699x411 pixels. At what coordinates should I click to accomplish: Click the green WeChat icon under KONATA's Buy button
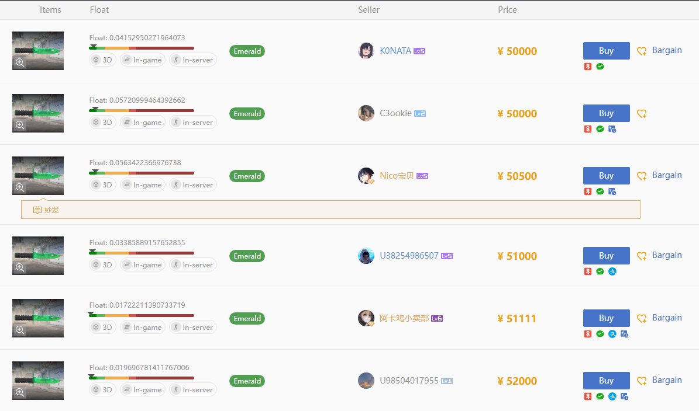click(x=600, y=67)
